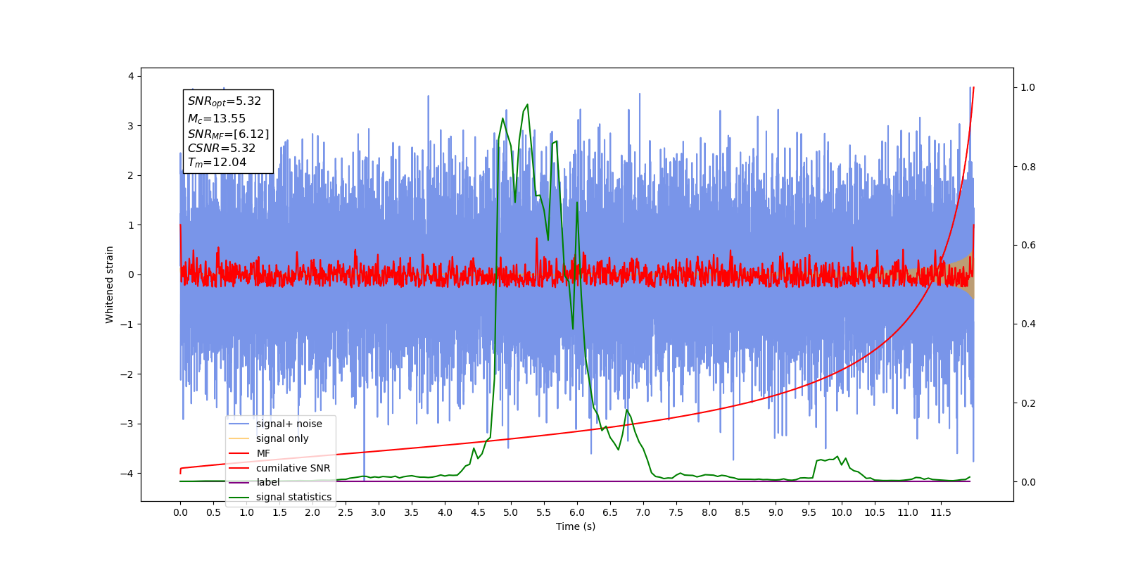Click the 3 tick on the strain axis
The width and height of the screenshot is (1126, 563).
tap(131, 126)
